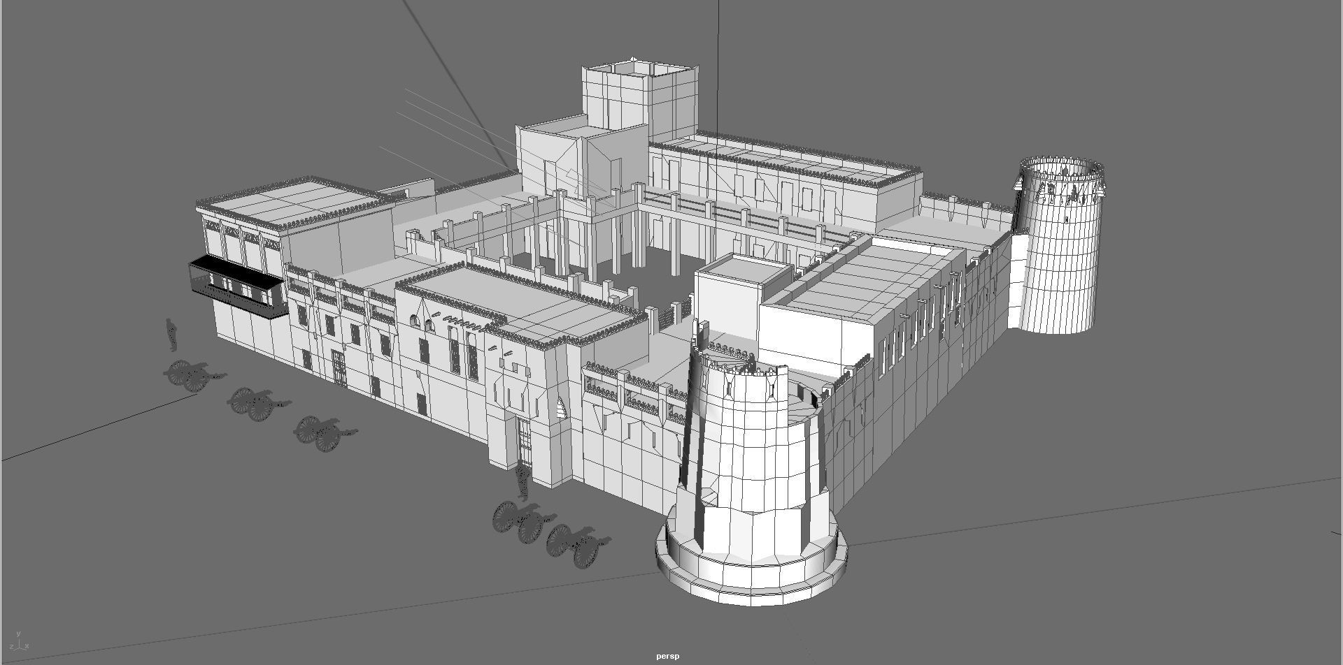1343x665 pixels.
Task: Select the far round tower on the right
Action: [1057, 244]
